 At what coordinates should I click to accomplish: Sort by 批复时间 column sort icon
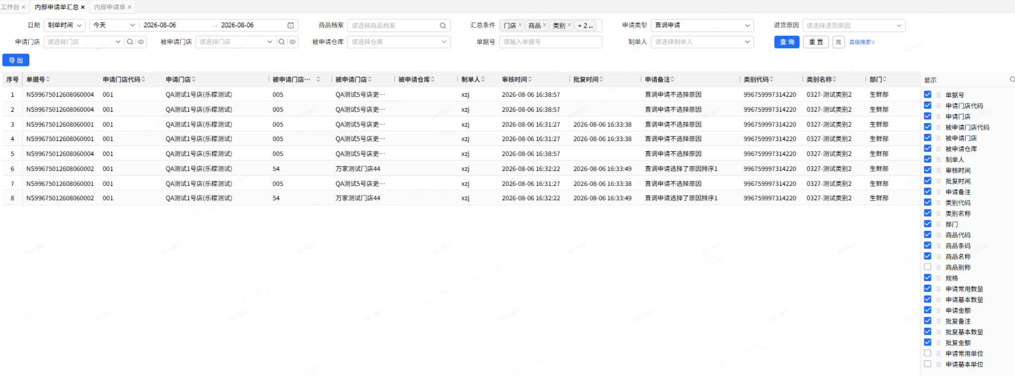(x=601, y=79)
